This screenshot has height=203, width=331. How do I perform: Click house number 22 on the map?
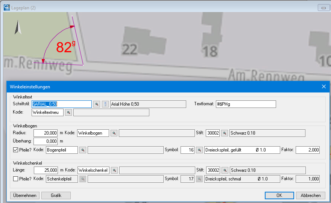(129, 49)
